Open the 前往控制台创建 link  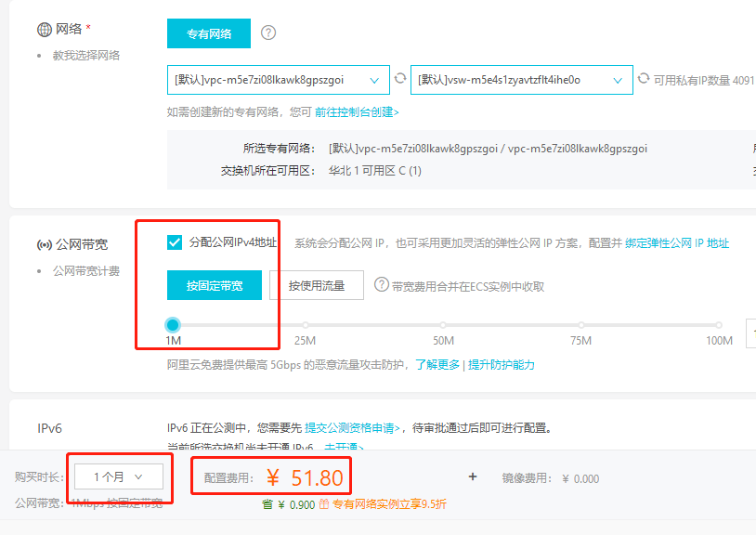(x=357, y=112)
